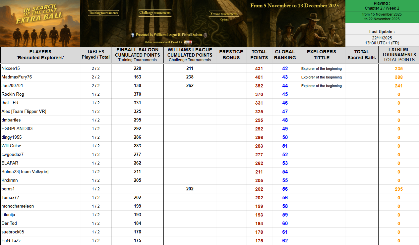The image size is (419, 245).
Task: Click the PRESTIGE BONUS column header
Action: (231, 55)
